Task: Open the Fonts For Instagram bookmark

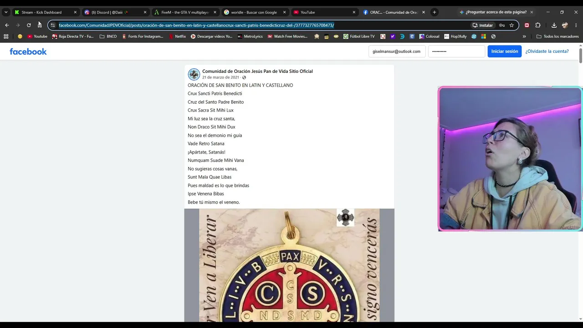Action: point(143,36)
